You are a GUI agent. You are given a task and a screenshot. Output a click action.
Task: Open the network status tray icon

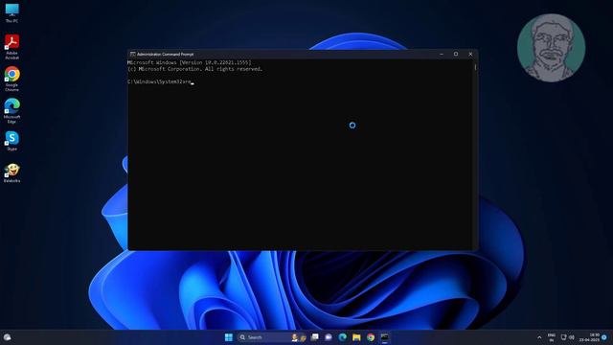(x=564, y=337)
